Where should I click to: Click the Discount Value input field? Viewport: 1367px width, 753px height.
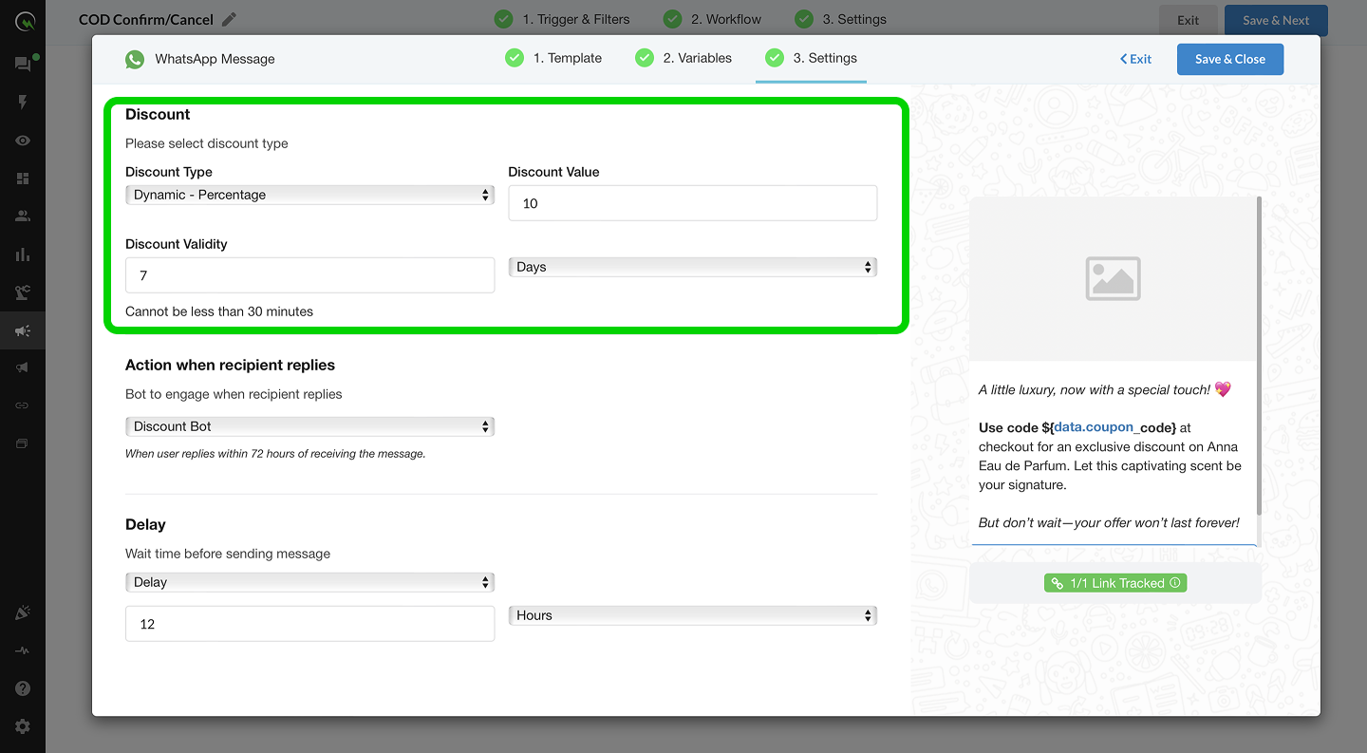point(692,203)
